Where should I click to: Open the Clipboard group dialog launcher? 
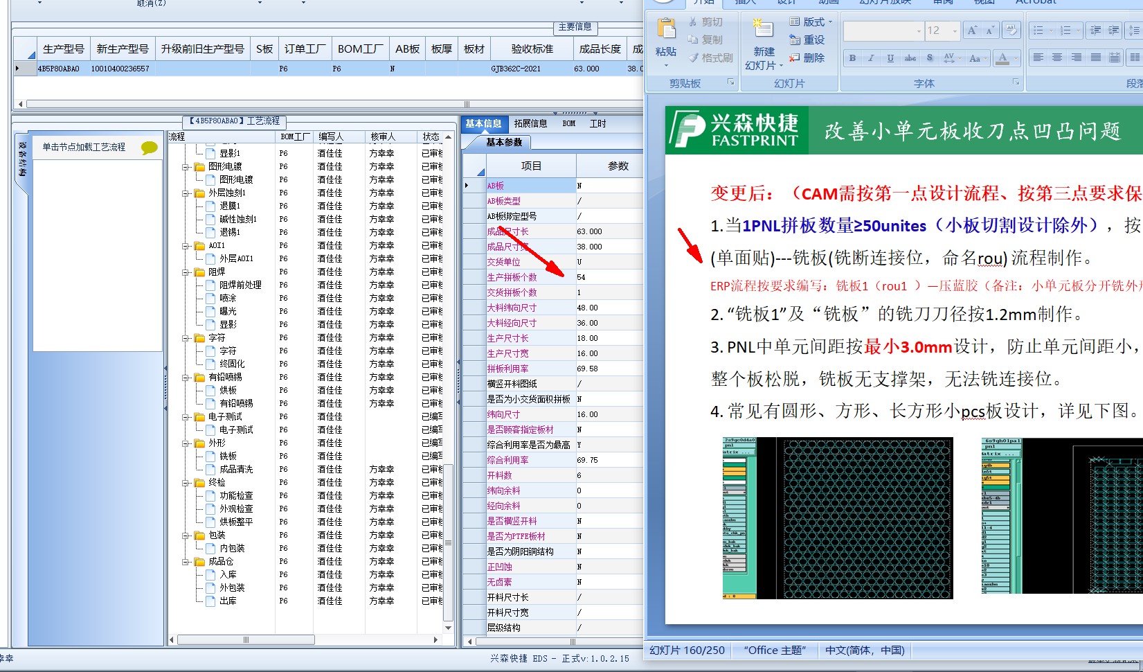coord(730,82)
